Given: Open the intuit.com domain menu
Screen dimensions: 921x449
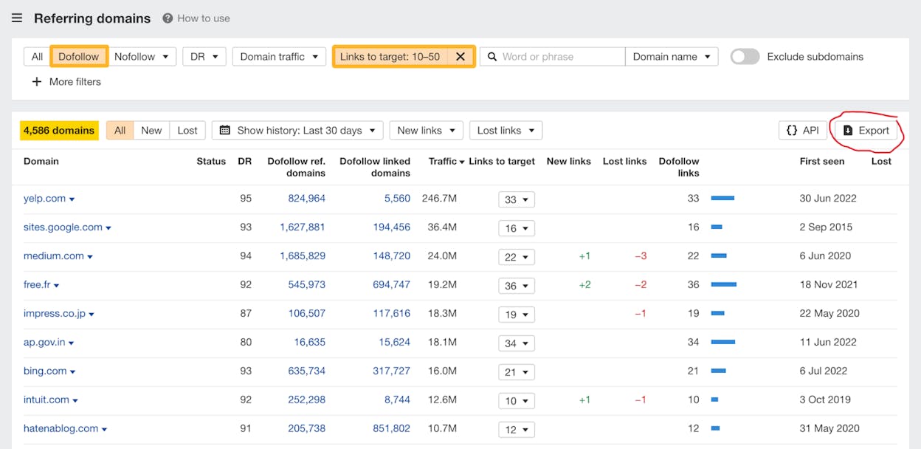Looking at the screenshot, I should [75, 401].
